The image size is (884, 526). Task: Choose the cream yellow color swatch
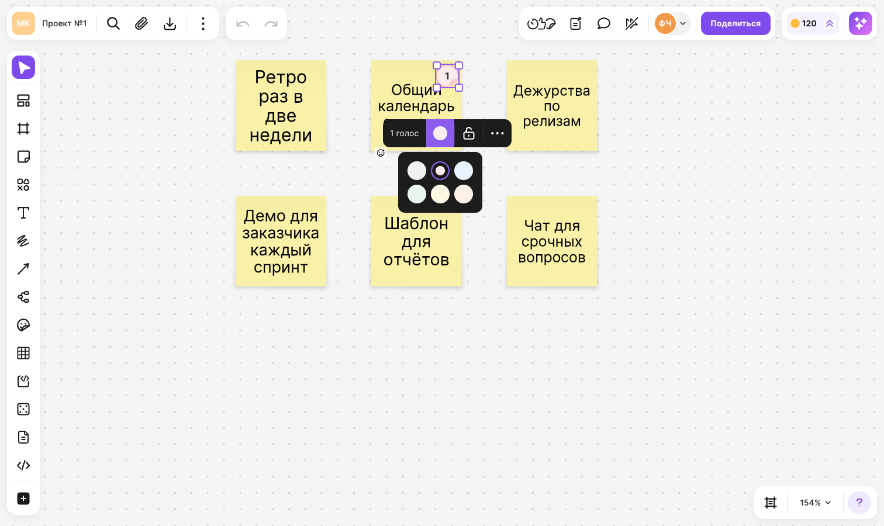pyautogui.click(x=440, y=194)
